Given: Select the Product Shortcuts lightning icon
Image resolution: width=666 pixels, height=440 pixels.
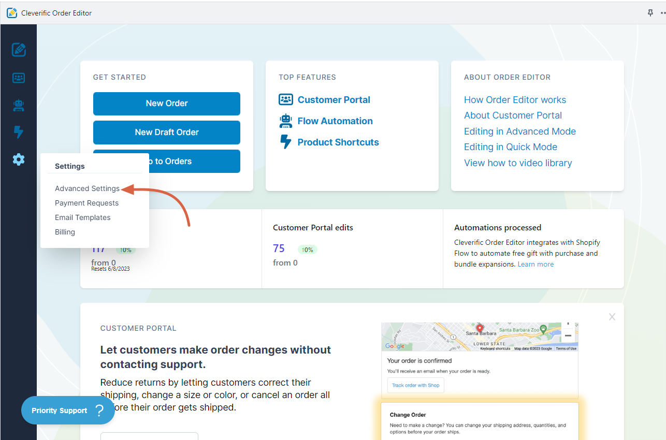Looking at the screenshot, I should pyautogui.click(x=19, y=133).
